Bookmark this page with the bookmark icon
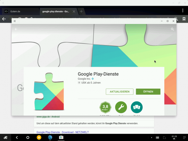The image size is (188, 141). pyautogui.click(x=184, y=19)
